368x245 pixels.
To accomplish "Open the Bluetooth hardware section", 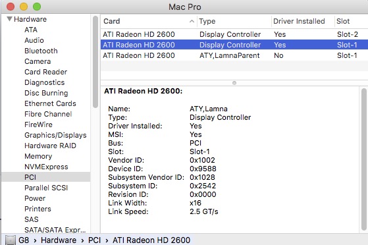I will [41, 51].
